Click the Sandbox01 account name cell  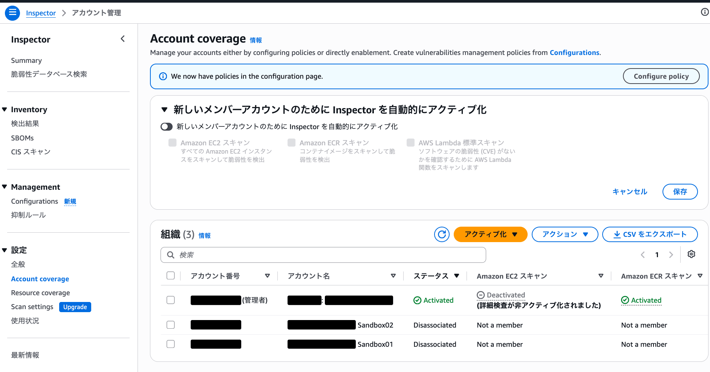point(340,344)
